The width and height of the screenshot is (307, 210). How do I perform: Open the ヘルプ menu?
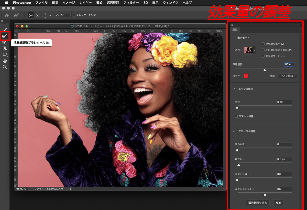coord(187,3)
